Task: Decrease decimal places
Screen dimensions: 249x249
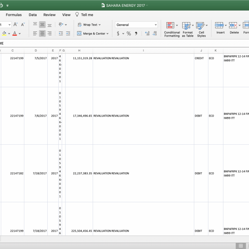Action: pyautogui.click(x=155, y=33)
